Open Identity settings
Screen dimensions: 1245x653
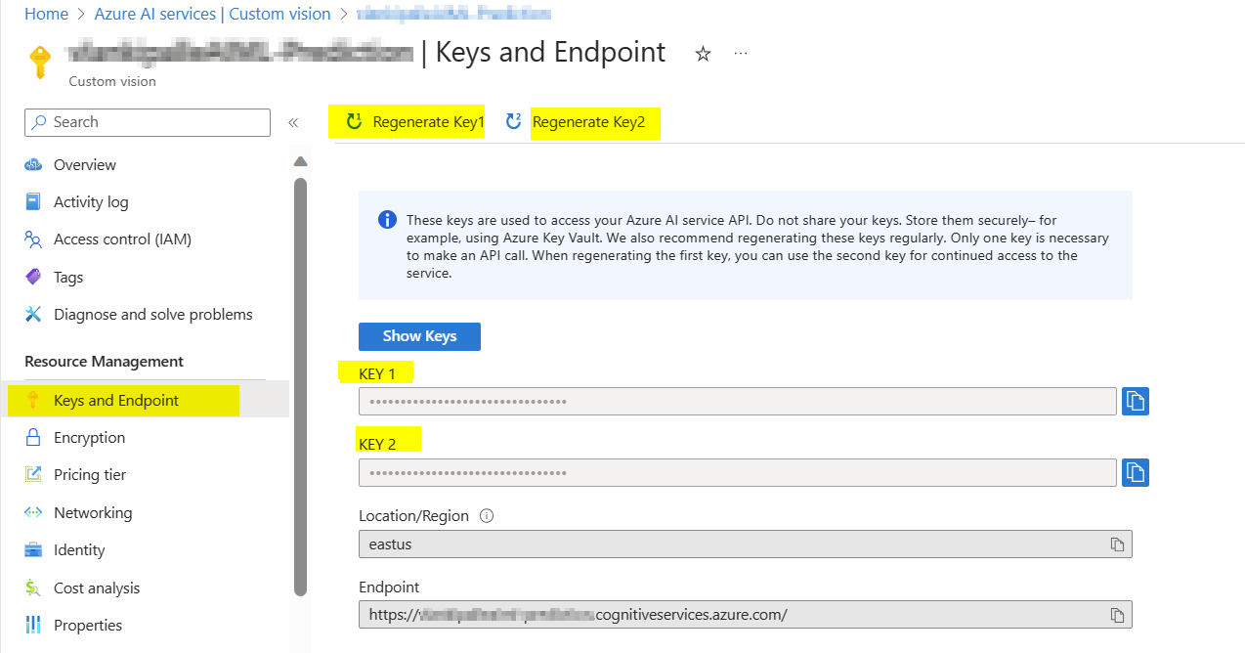click(x=79, y=550)
